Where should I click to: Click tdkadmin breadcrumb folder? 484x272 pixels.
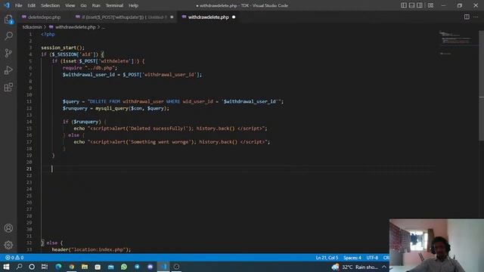(x=32, y=27)
